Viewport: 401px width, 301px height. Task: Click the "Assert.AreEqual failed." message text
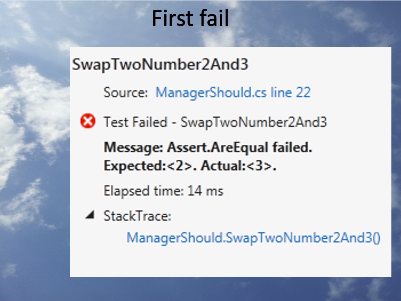[239, 148]
